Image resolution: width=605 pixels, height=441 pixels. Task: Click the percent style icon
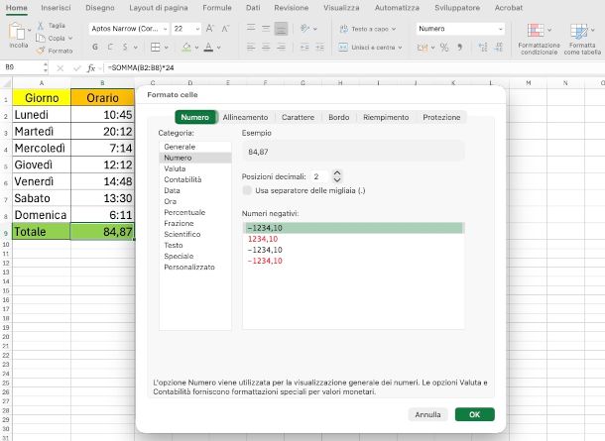444,48
